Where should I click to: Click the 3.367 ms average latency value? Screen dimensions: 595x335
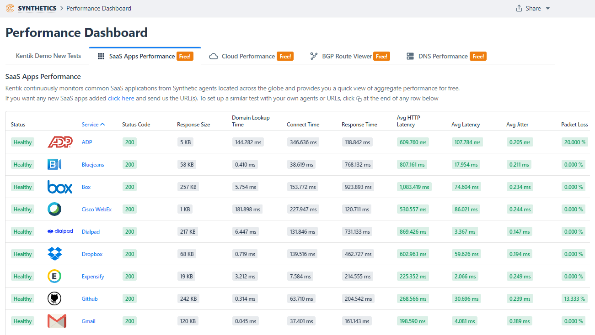(x=465, y=232)
